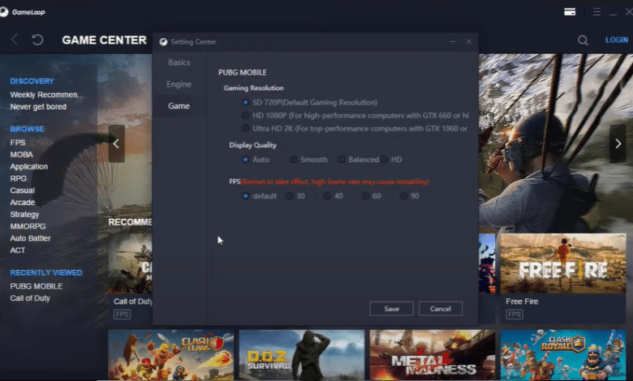Set Display Quality to Smooth

point(294,160)
